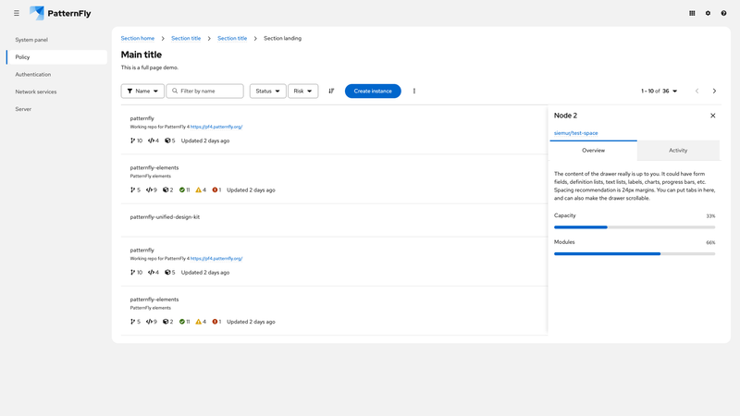Click the Node 2 drawer title
The width and height of the screenshot is (740, 416).
click(x=565, y=116)
